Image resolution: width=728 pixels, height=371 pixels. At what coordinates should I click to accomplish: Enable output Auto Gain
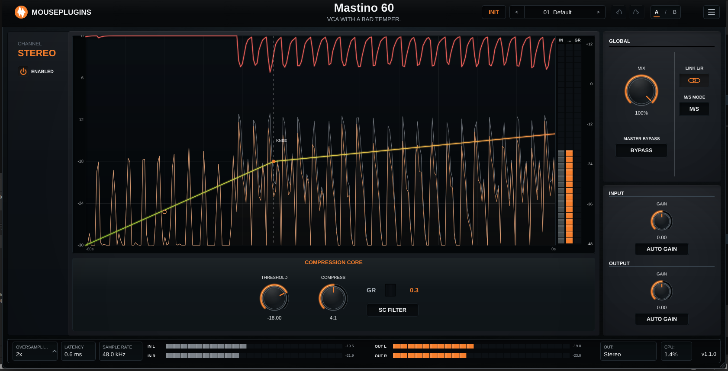pyautogui.click(x=662, y=319)
